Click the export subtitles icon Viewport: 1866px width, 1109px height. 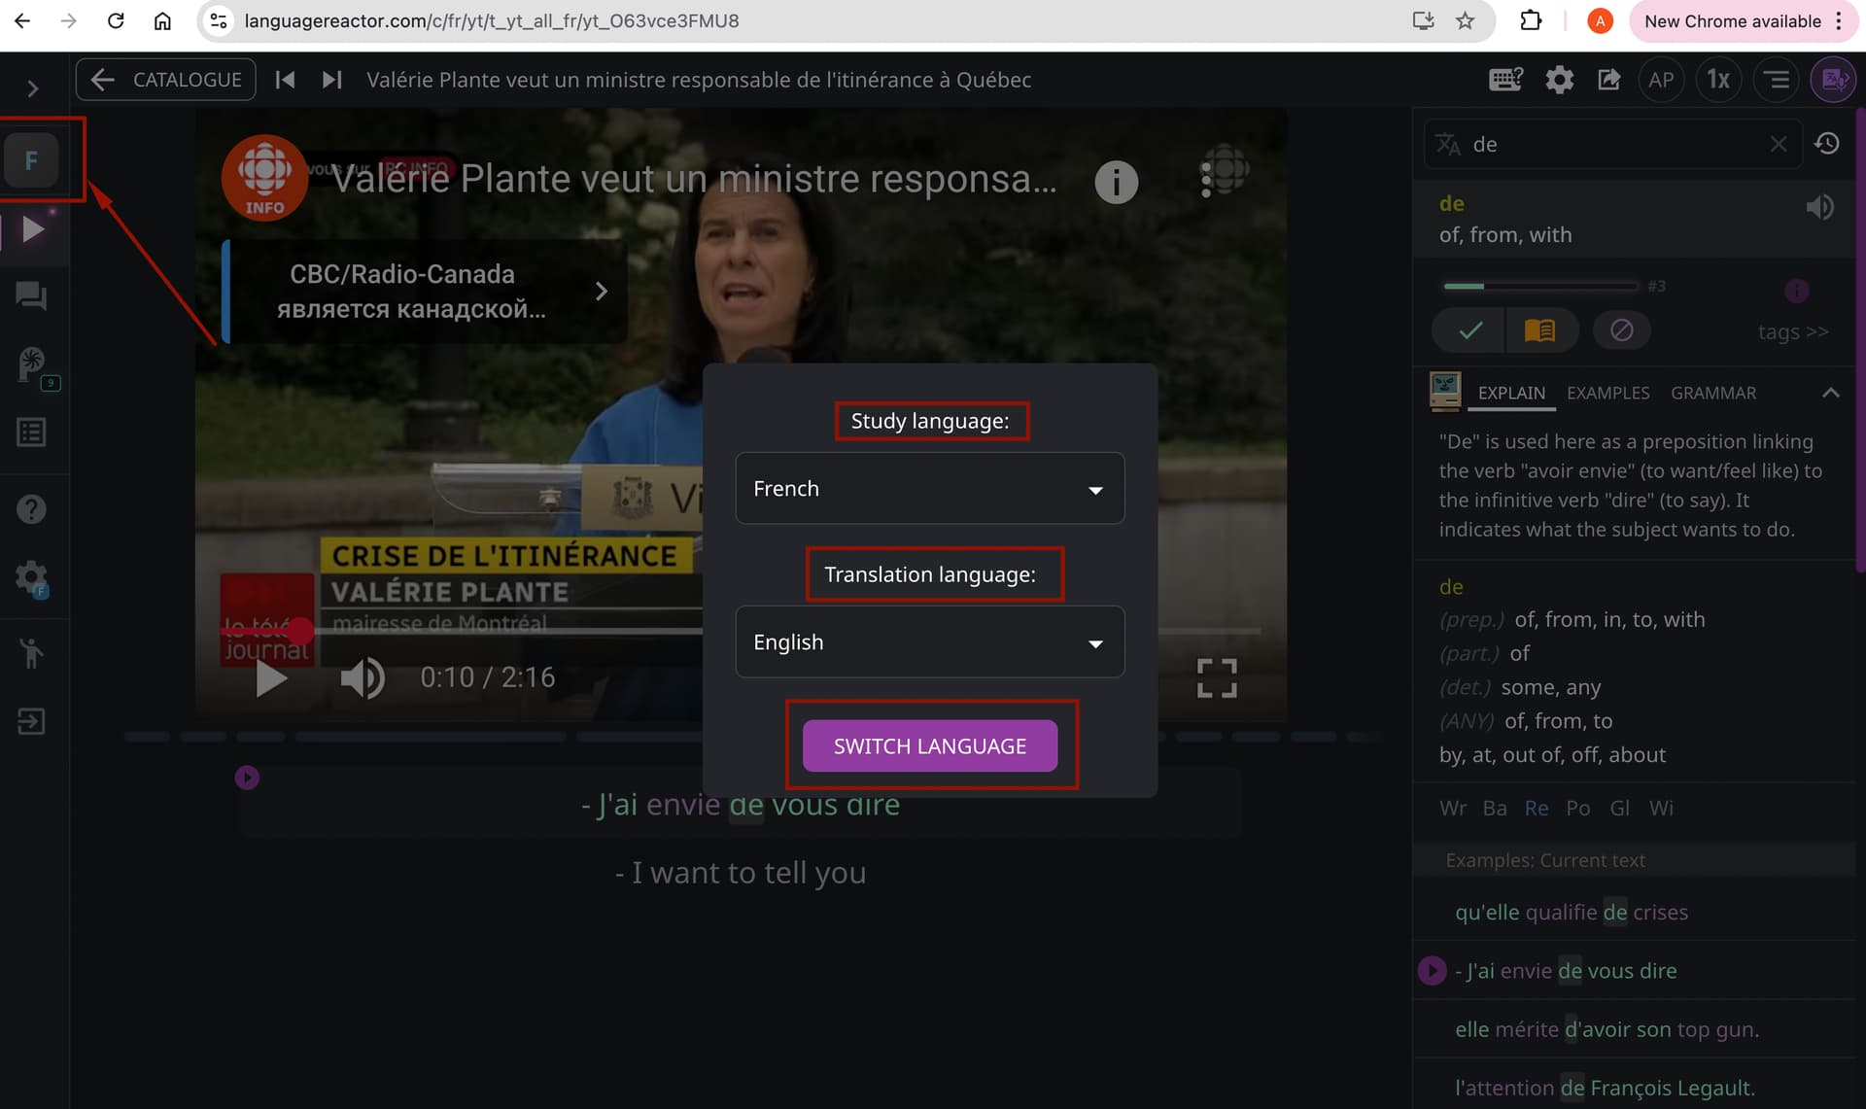click(1608, 80)
